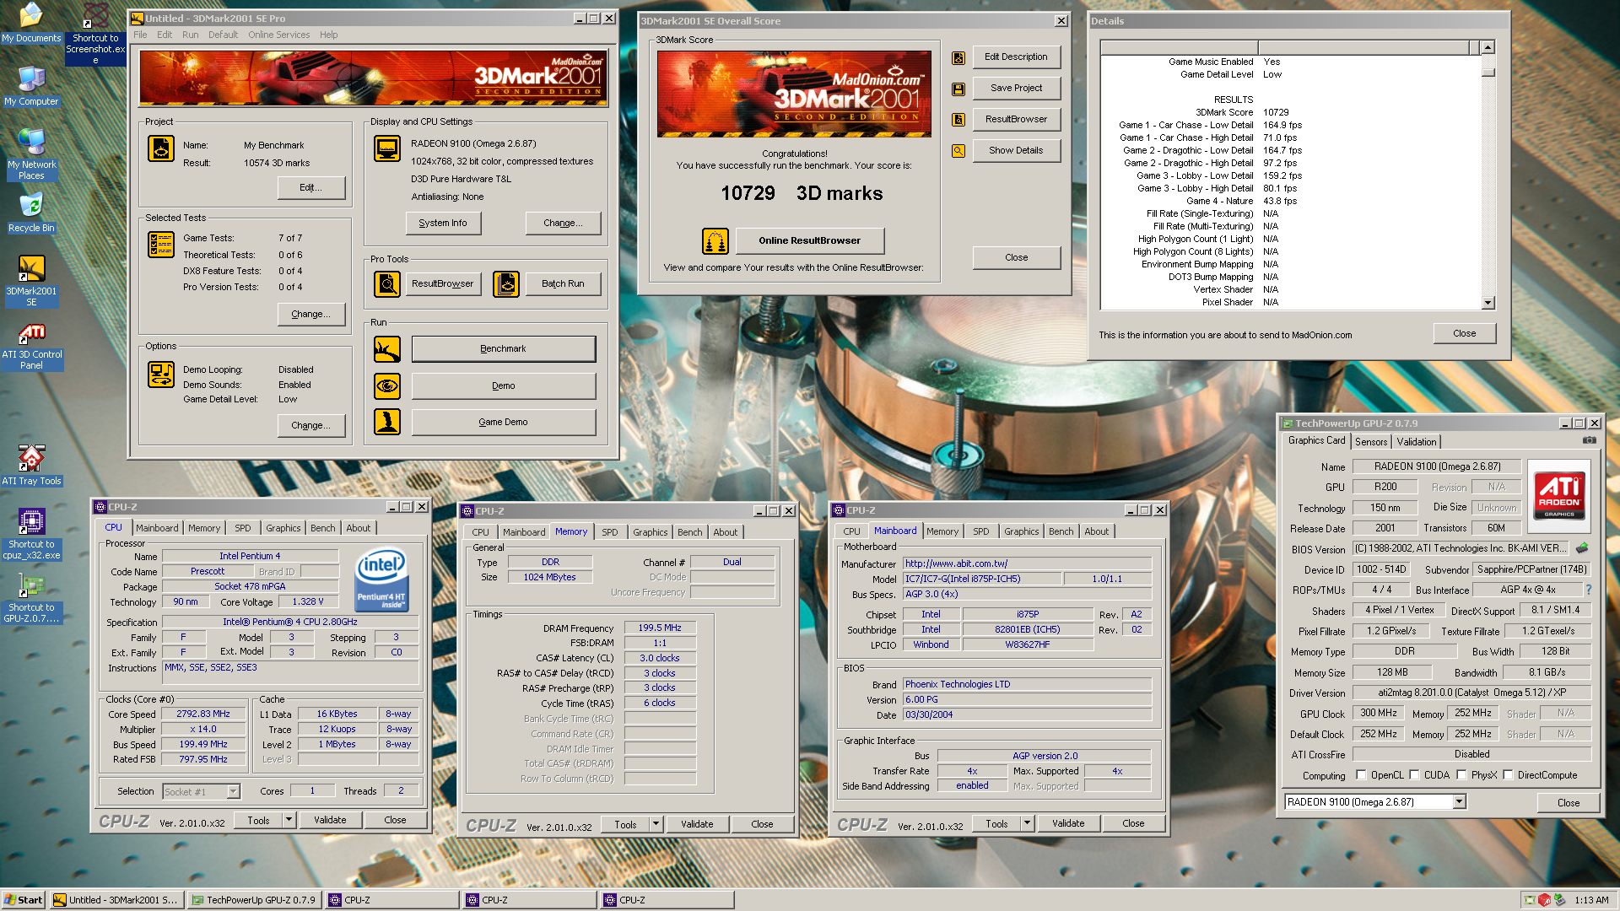1620x911 pixels.
Task: Click the taskbar clock showing 1:13 AM
Action: tap(1591, 900)
